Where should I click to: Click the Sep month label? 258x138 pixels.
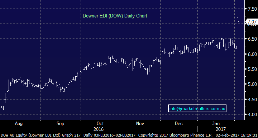(x=60, y=124)
